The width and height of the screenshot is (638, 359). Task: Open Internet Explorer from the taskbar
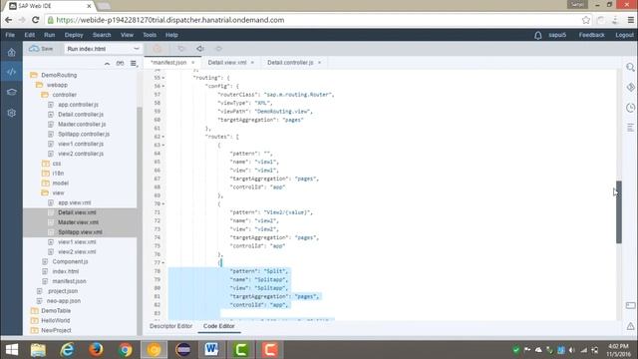(67, 350)
